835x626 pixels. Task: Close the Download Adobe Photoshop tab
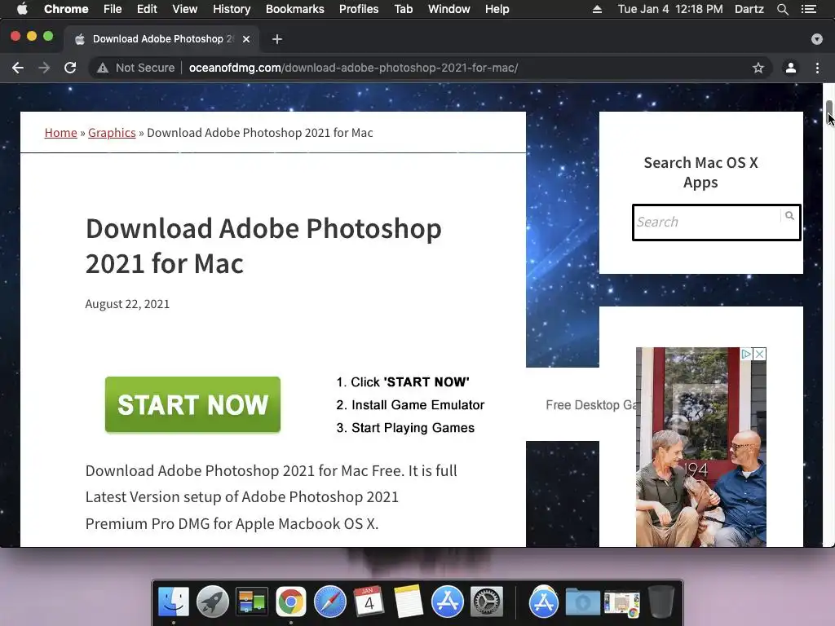[x=246, y=39]
